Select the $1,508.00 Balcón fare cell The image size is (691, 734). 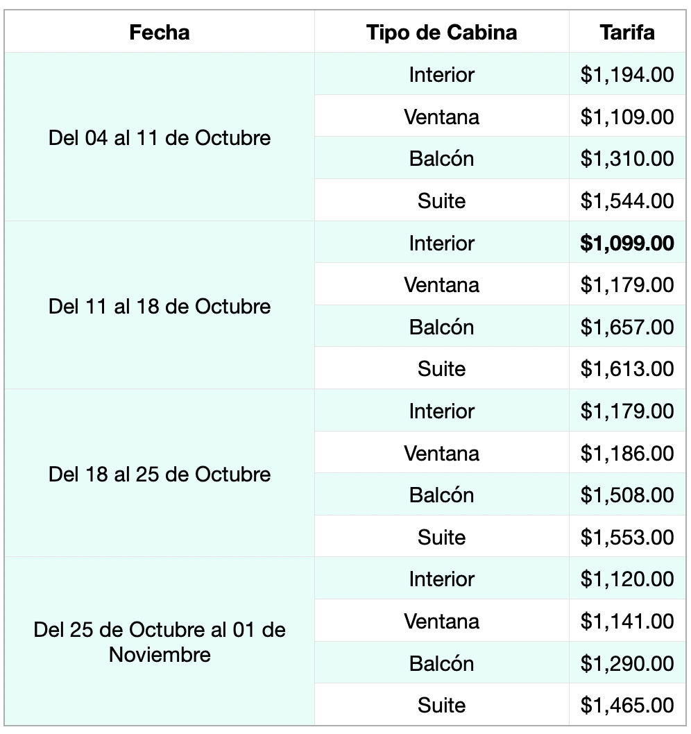627,495
